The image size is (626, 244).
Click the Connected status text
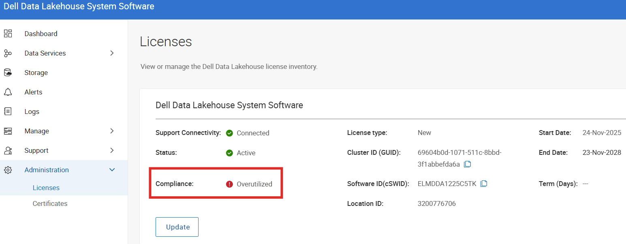click(253, 133)
